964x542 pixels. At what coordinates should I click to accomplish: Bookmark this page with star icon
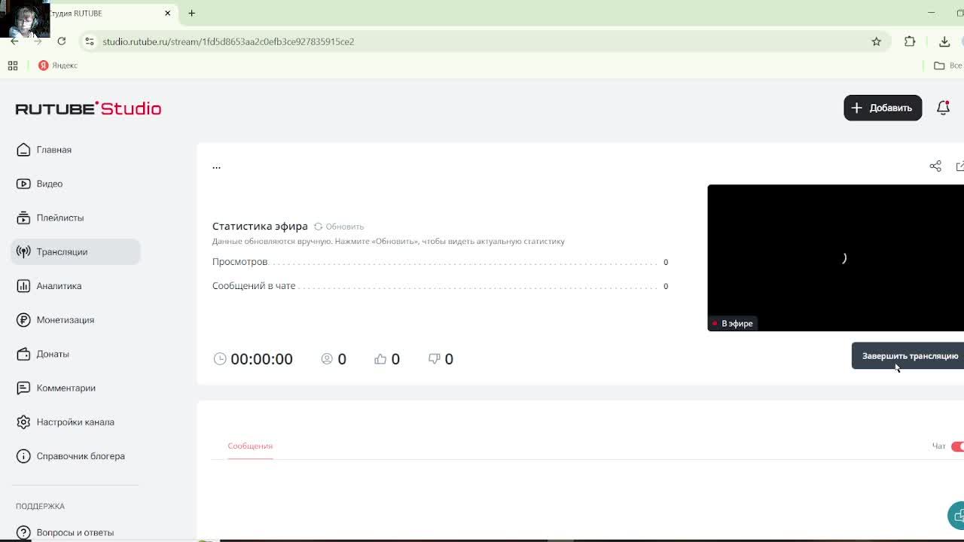(876, 41)
